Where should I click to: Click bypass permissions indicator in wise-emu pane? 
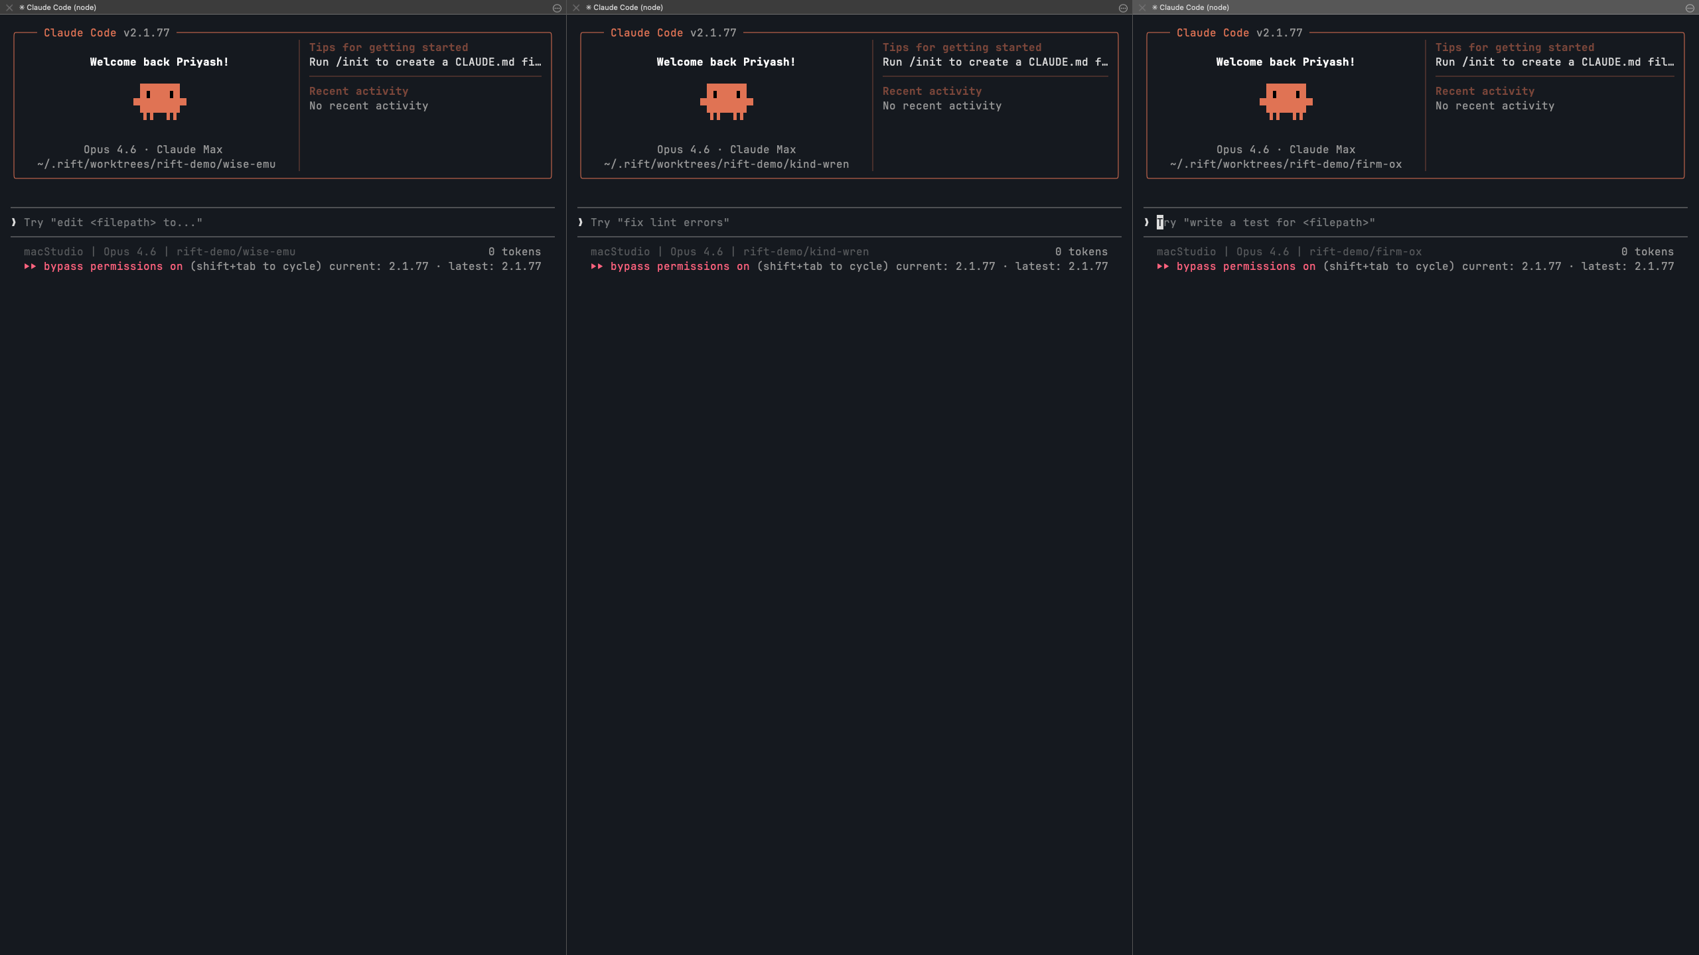[113, 267]
